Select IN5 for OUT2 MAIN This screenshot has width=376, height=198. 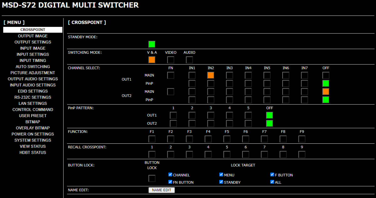[267, 92]
